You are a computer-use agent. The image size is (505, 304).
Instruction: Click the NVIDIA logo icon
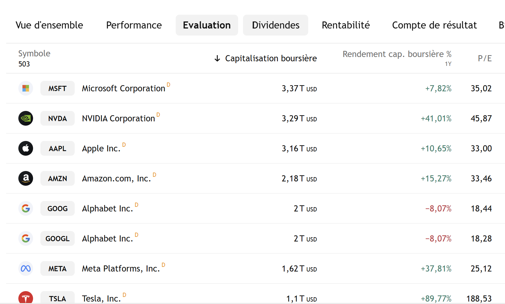coord(26,118)
